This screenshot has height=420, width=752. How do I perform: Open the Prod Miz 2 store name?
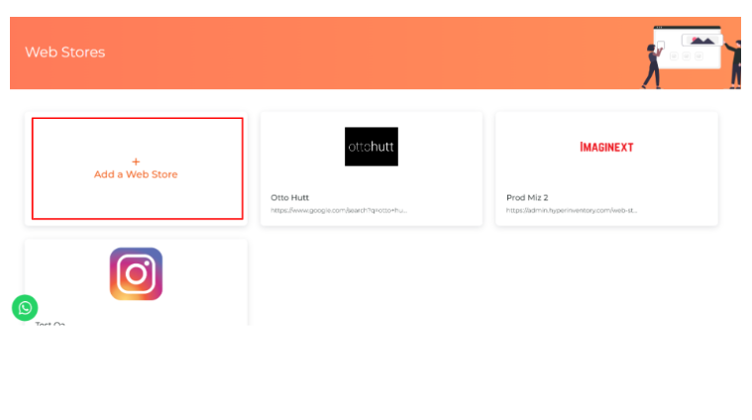[x=527, y=197]
